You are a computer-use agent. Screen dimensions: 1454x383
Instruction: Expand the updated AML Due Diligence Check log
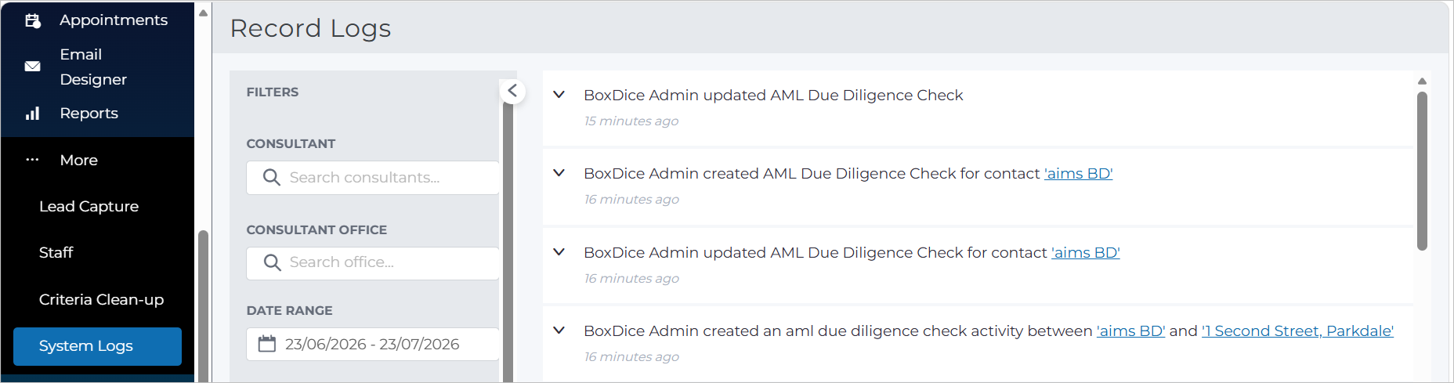[x=559, y=95]
